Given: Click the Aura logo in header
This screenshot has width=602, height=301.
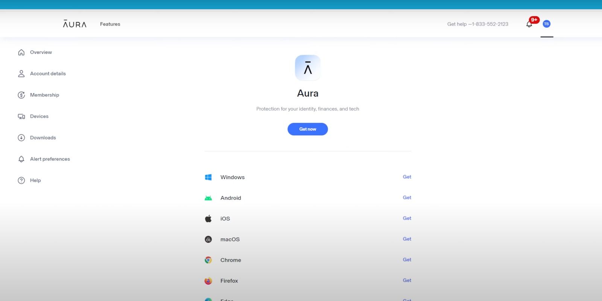Looking at the screenshot, I should (74, 24).
